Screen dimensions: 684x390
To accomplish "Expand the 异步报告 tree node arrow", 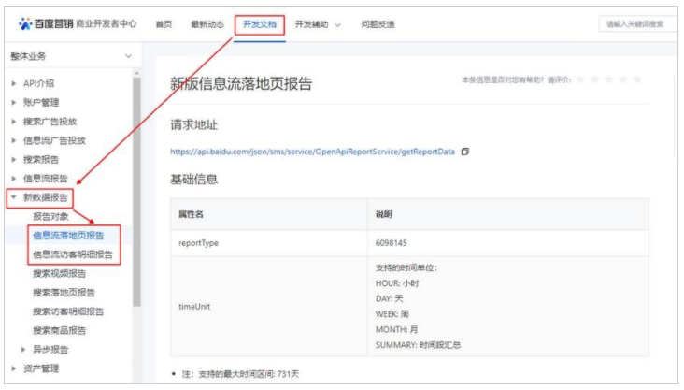I will pyautogui.click(x=23, y=350).
